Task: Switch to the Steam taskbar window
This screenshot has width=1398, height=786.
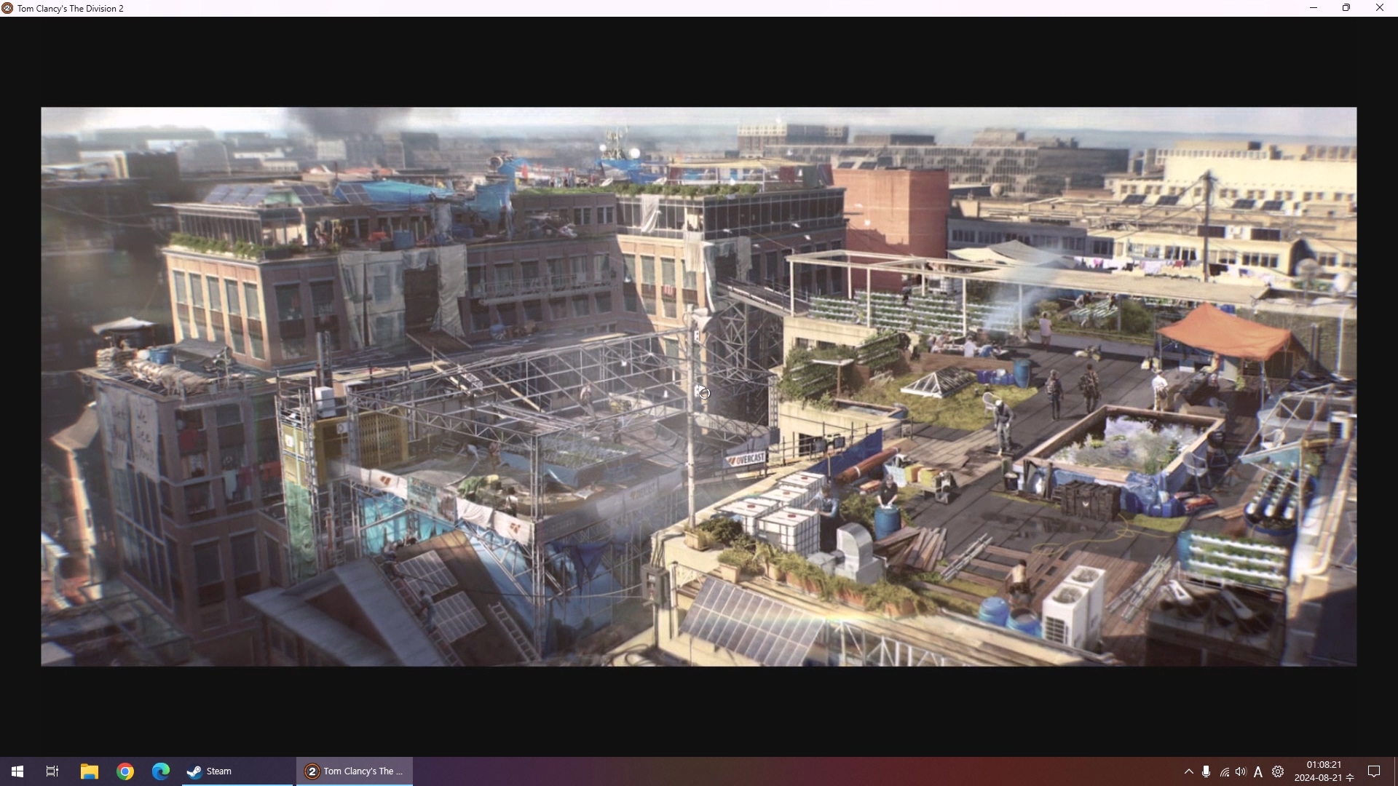Action: (x=237, y=771)
